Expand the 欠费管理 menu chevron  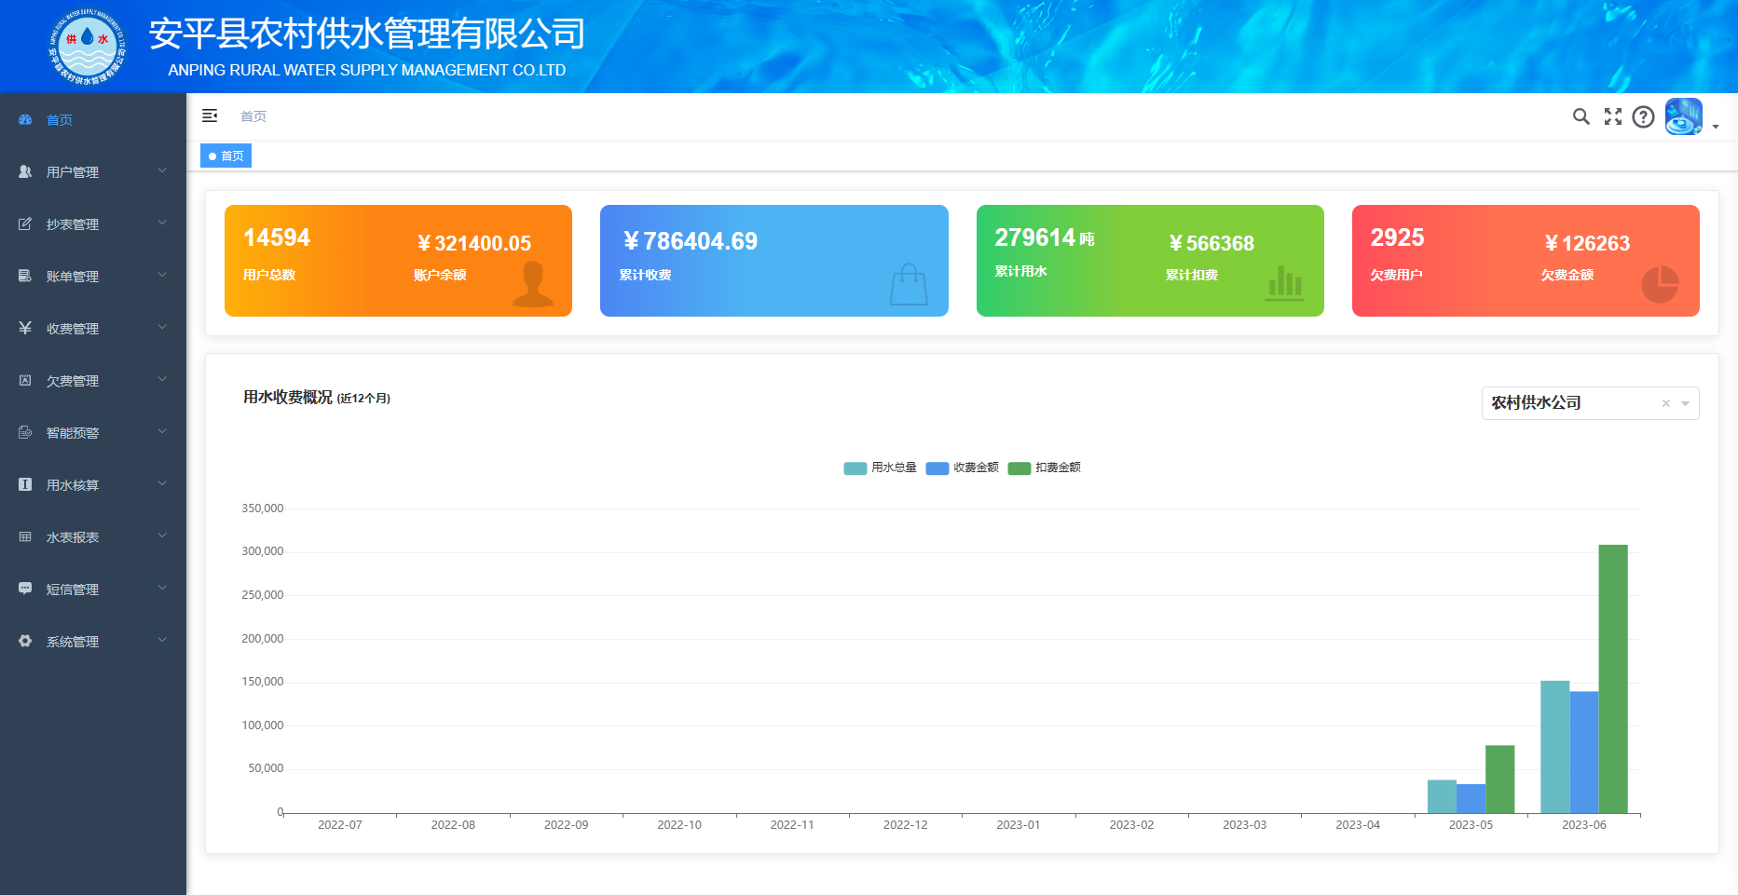pos(161,380)
